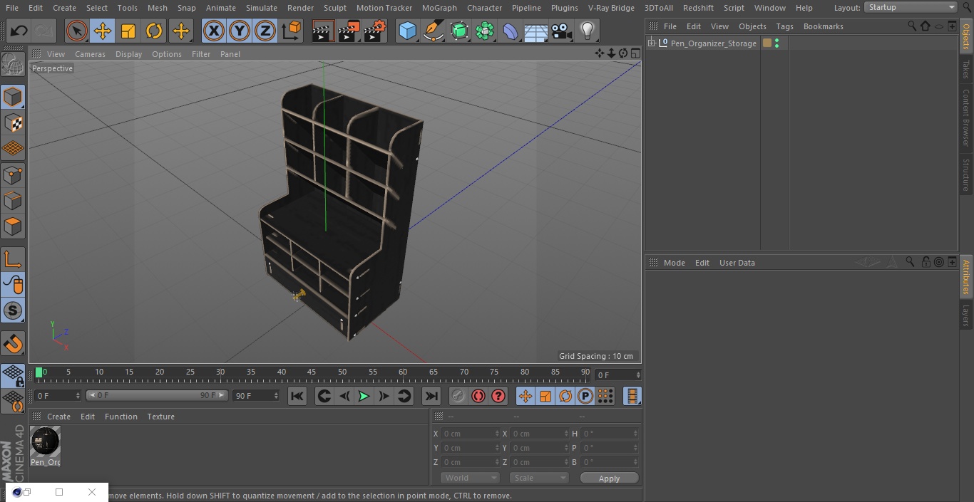Click the preview range slider bar

tap(157, 395)
